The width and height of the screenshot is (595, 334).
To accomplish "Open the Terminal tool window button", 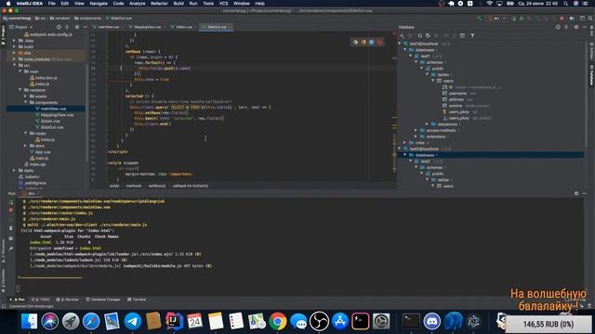I will 137,299.
